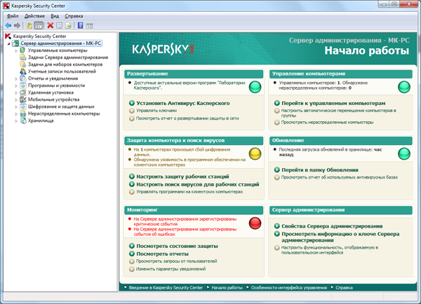Click the Export list toolbar icon

pyautogui.click(x=69, y=25)
